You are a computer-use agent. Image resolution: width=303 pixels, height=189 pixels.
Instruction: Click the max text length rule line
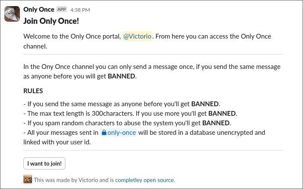tap(130, 114)
